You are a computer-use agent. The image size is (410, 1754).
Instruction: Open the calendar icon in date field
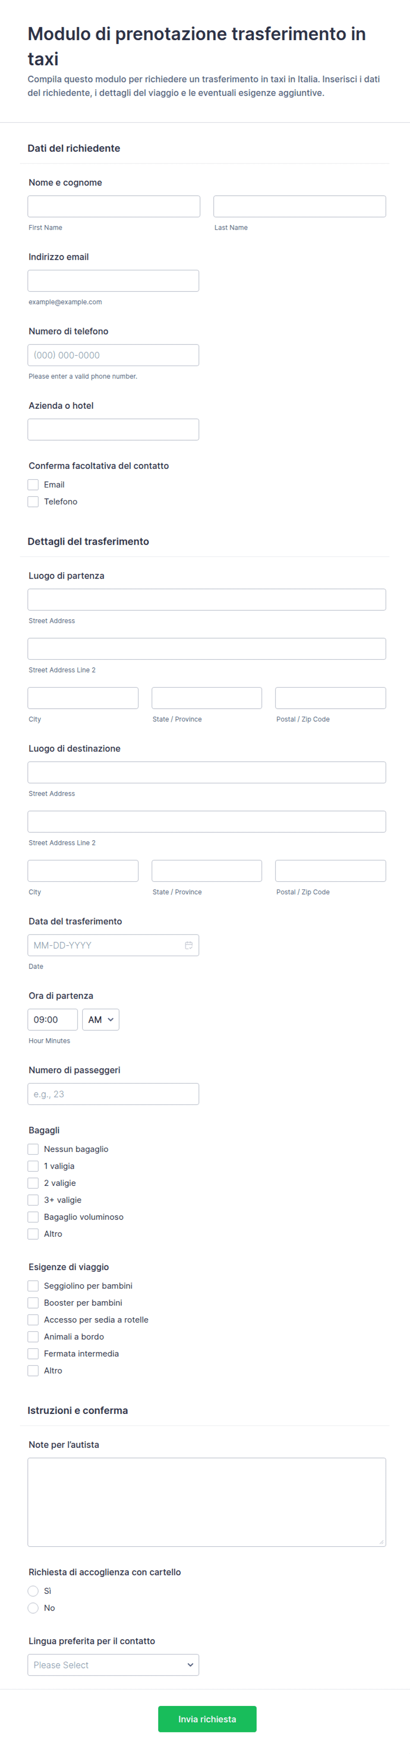click(x=189, y=945)
